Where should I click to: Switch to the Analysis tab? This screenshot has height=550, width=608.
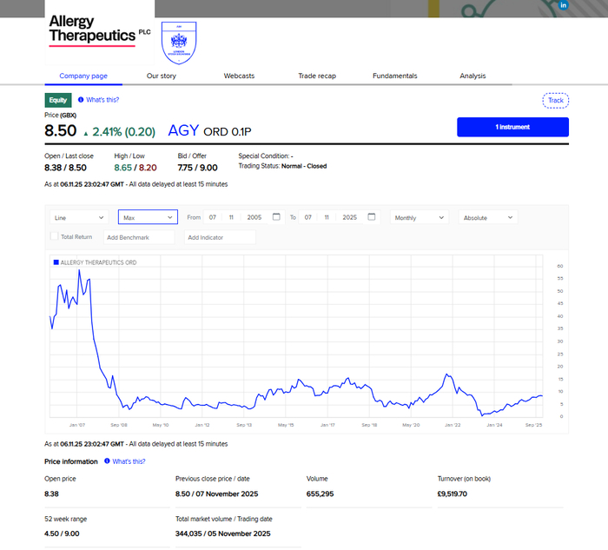pyautogui.click(x=473, y=76)
